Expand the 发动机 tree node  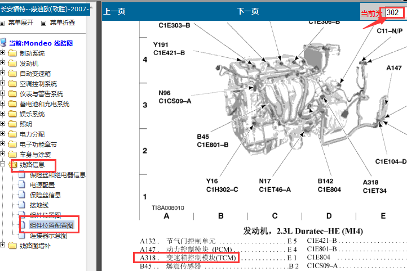(x=3, y=63)
